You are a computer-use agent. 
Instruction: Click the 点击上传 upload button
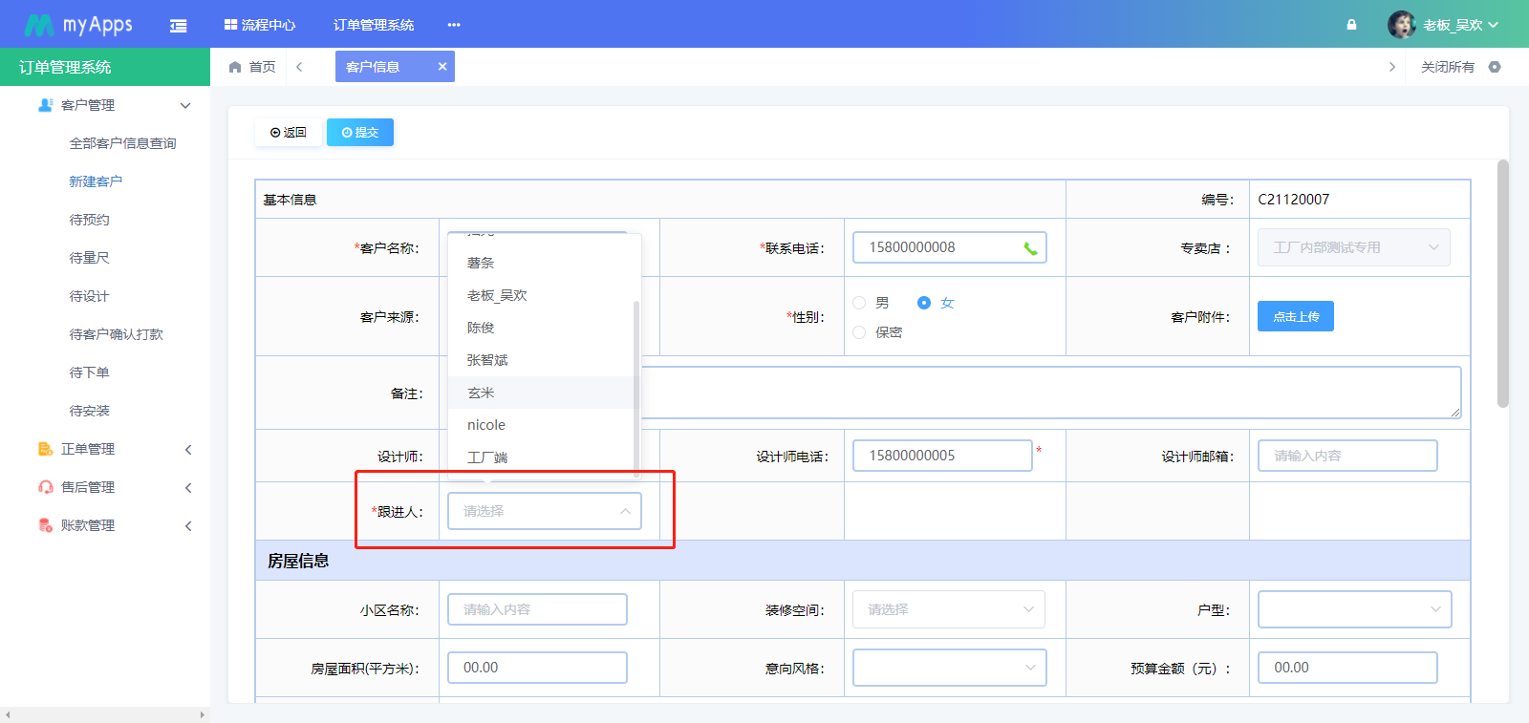[1295, 316]
